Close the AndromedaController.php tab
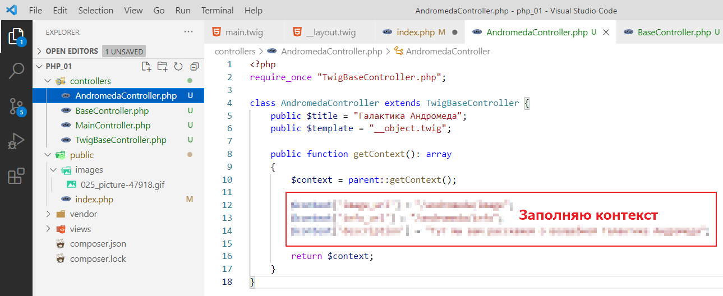Image resolution: width=723 pixels, height=296 pixels. tap(606, 33)
